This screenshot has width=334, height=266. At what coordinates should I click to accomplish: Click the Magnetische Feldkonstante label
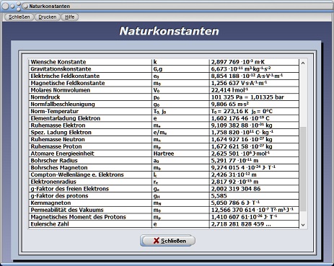[x=68, y=83]
